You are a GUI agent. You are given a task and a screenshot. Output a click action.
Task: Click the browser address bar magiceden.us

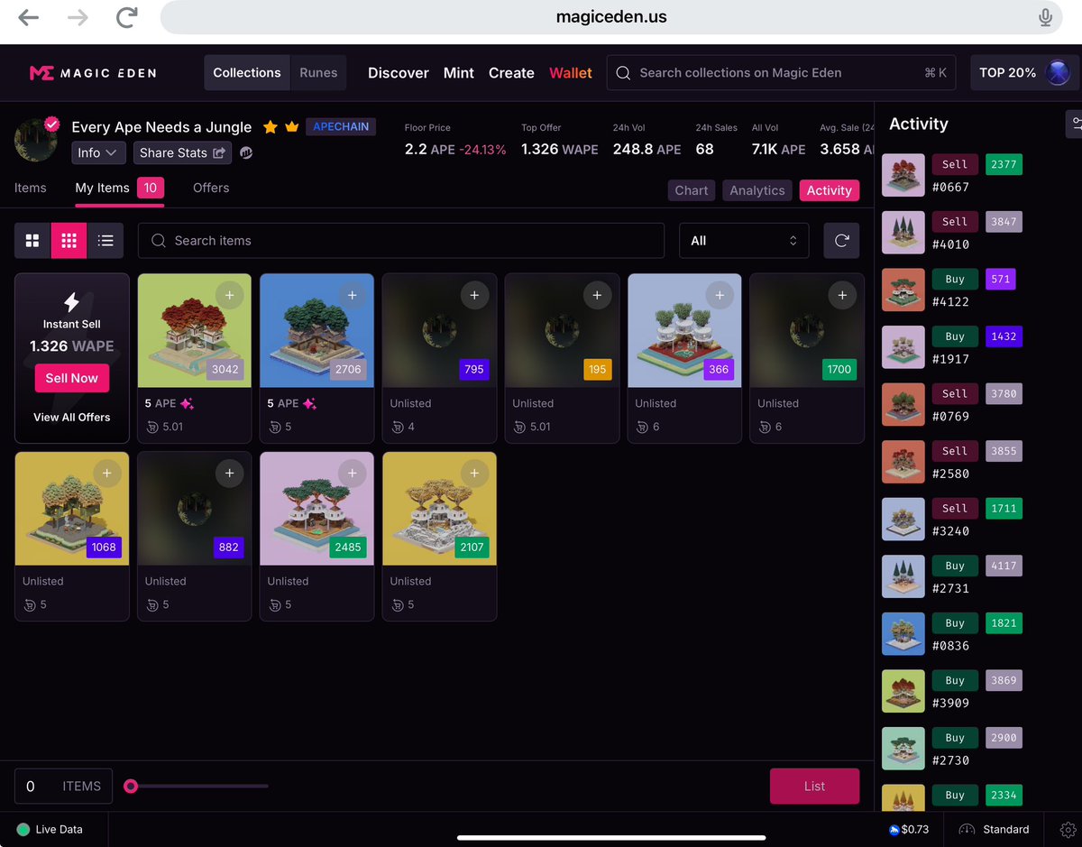click(611, 17)
